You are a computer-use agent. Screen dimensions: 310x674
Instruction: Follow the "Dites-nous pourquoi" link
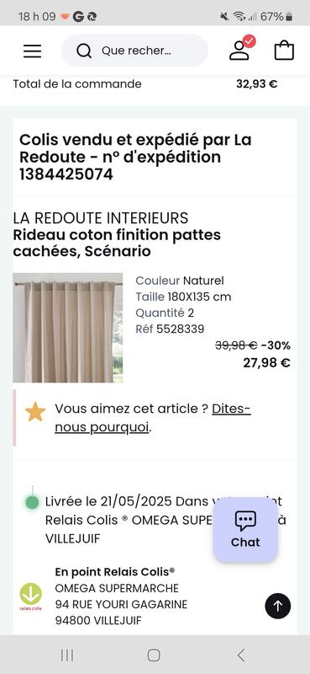153,418
